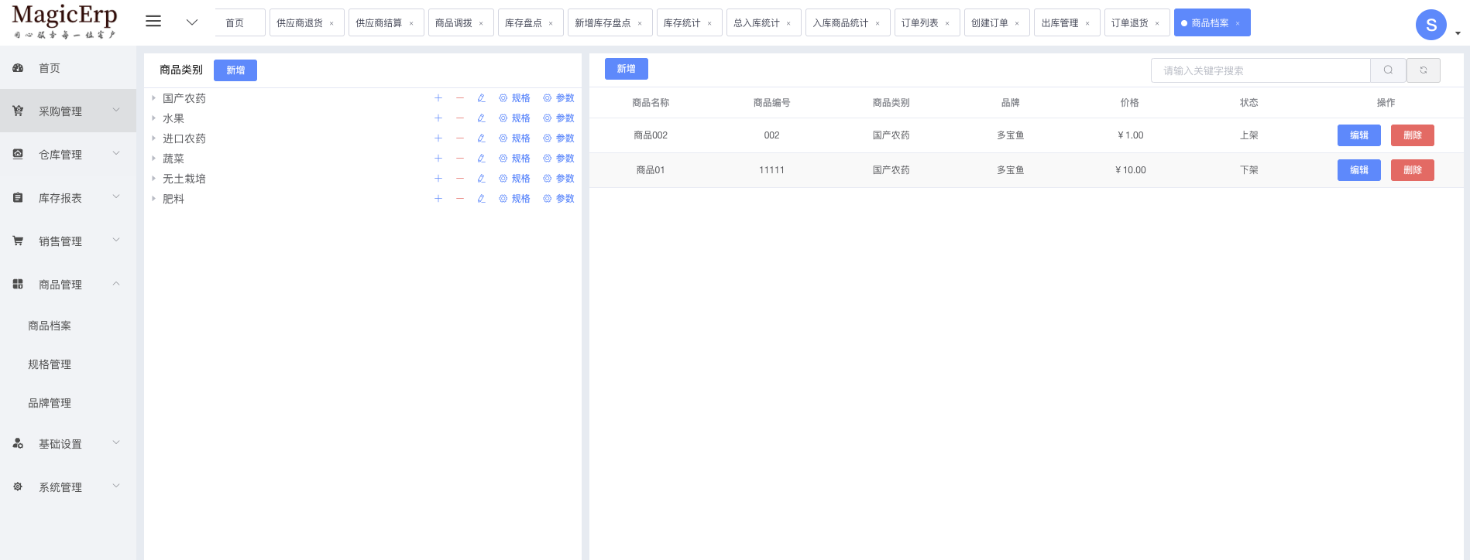1470x560 pixels.
Task: Click the edit pencil icon for 蔬菜
Action: tap(481, 159)
